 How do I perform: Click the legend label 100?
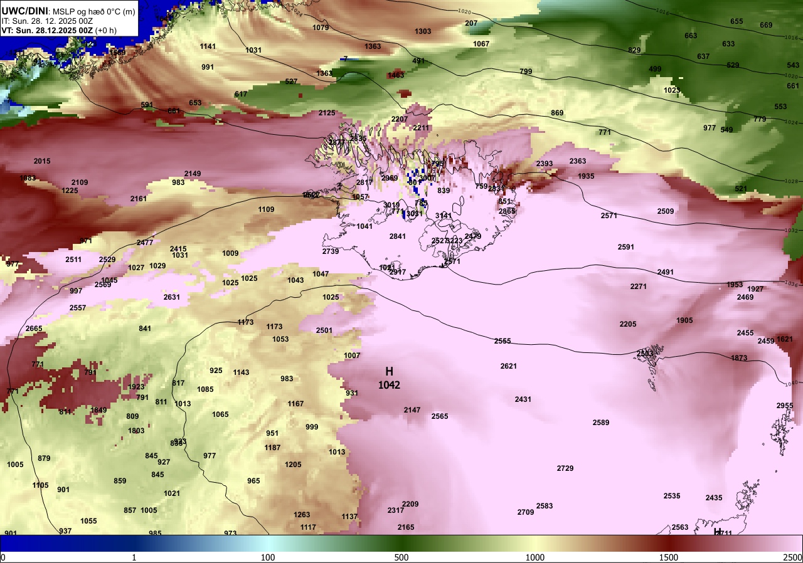tap(268, 557)
